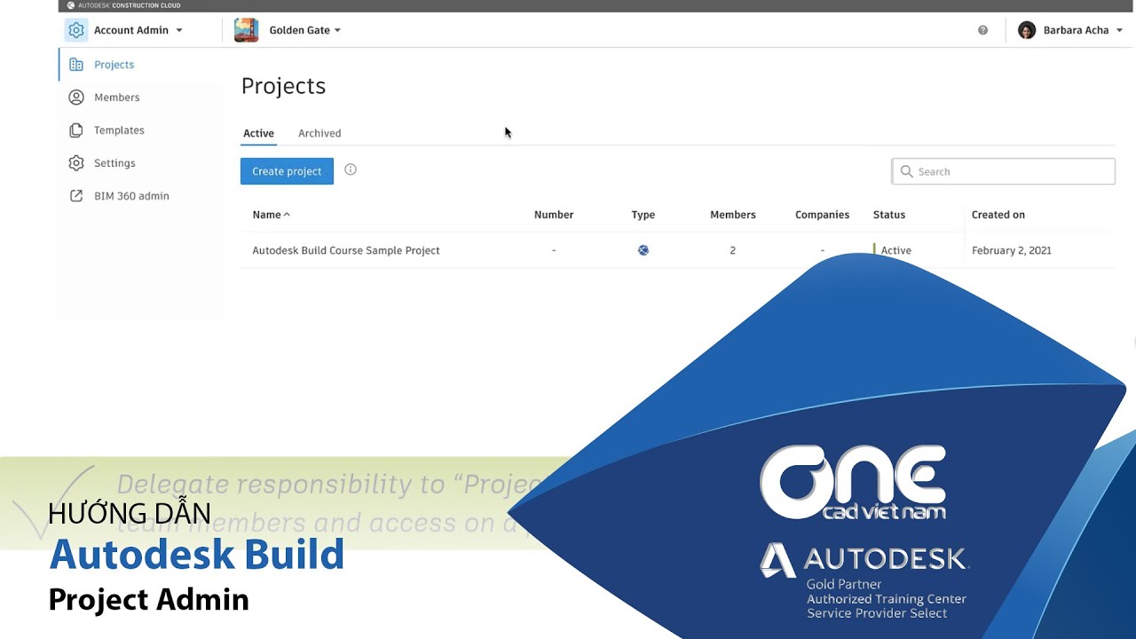
Task: Expand the Golden Gate account dropdown
Action: tap(337, 30)
